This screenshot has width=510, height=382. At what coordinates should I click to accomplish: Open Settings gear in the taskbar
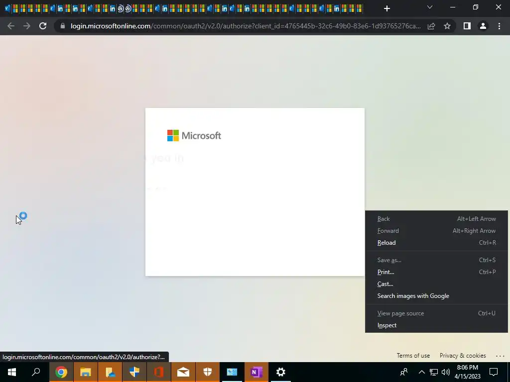pyautogui.click(x=281, y=372)
